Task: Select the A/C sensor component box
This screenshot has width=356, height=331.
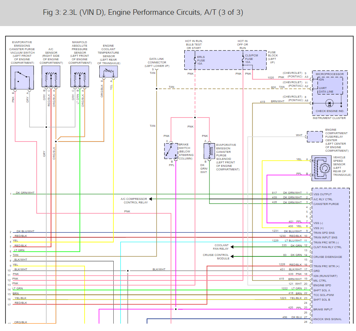Action: coord(51,76)
